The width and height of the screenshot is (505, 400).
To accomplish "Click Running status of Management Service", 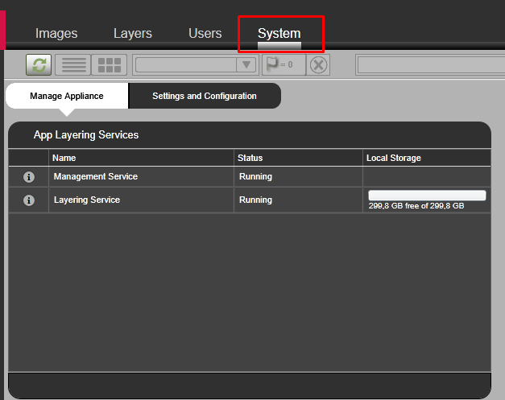I will 255,176.
